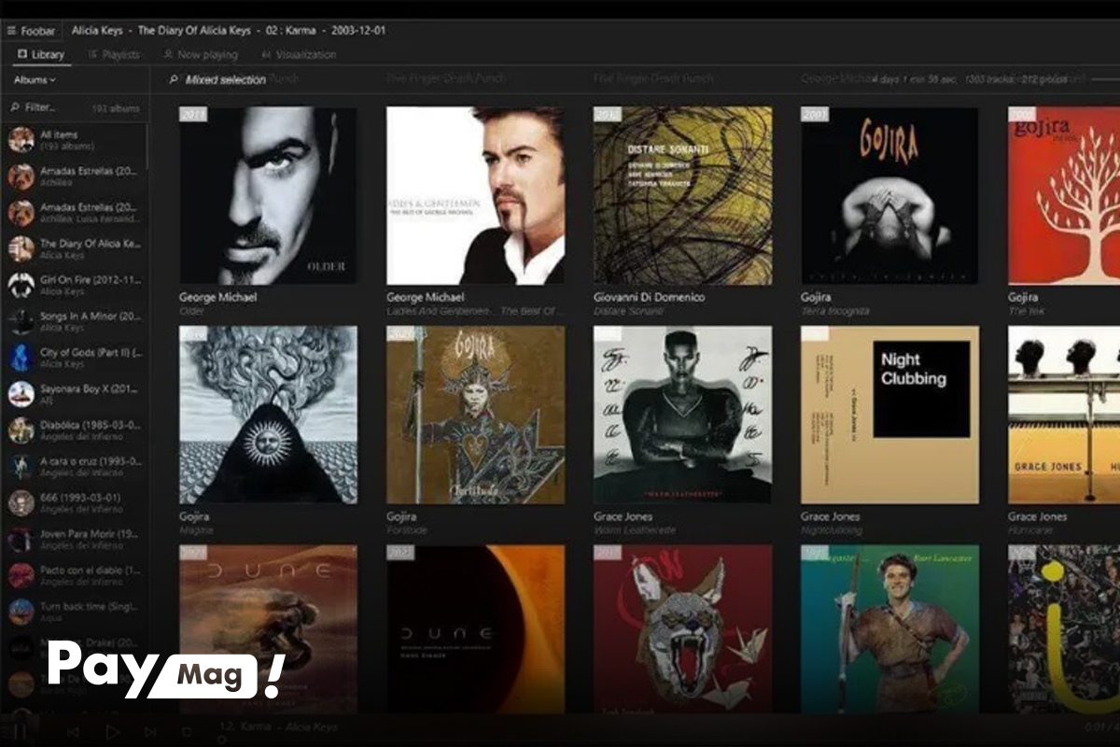Click the Mixed selection search box
This screenshot has width=1120, height=747.
(x=225, y=80)
